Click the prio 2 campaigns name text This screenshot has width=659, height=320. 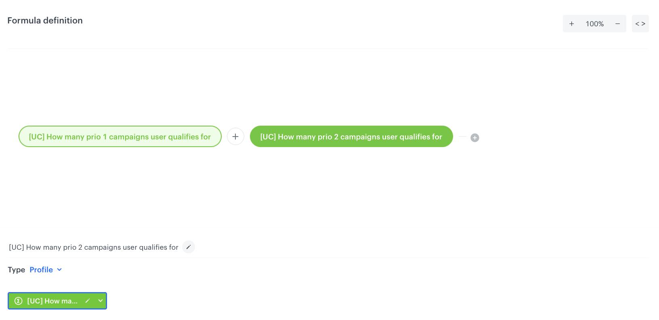(93, 247)
